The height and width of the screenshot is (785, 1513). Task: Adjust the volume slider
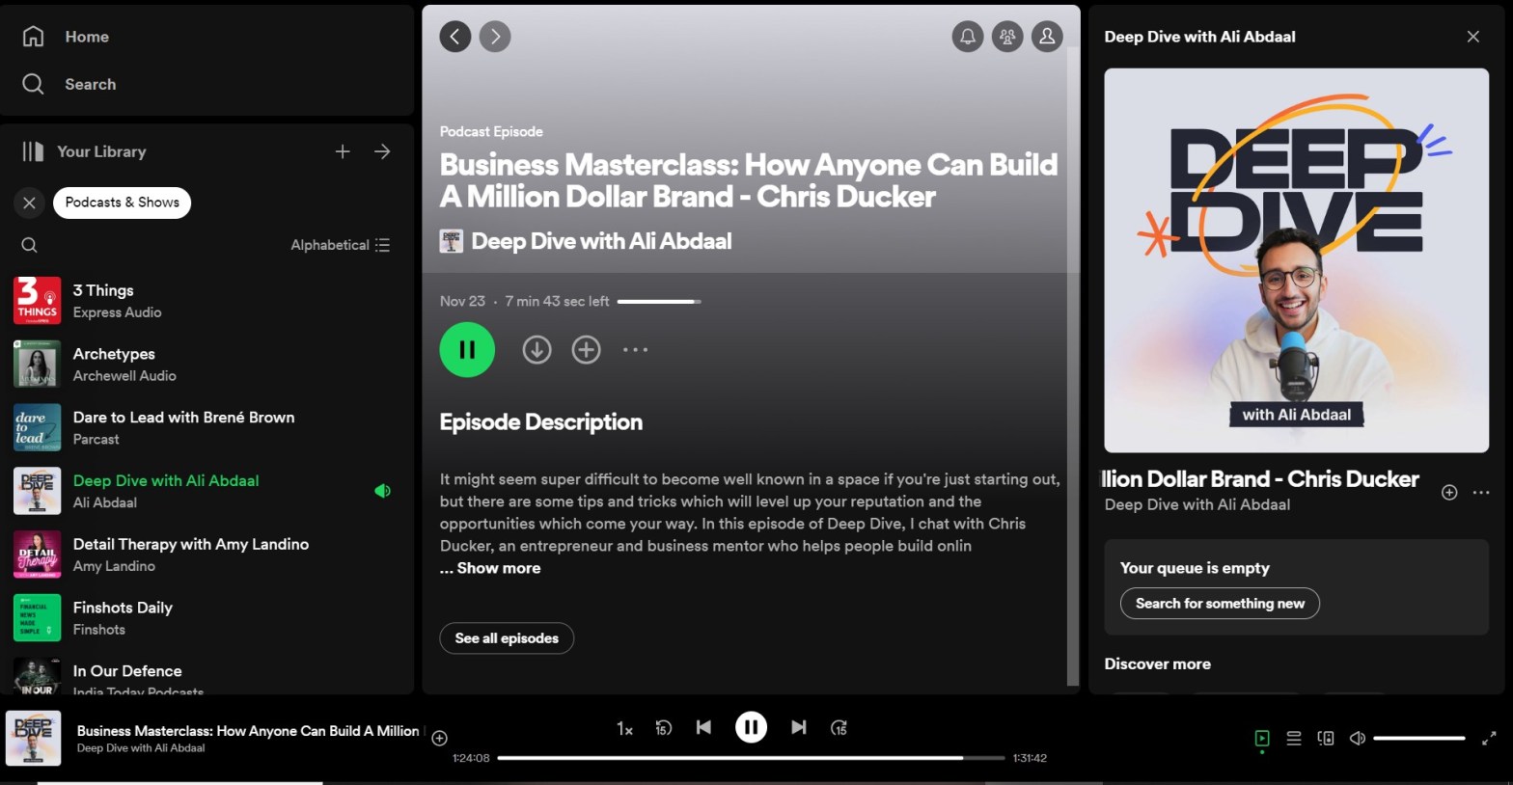1418,739
